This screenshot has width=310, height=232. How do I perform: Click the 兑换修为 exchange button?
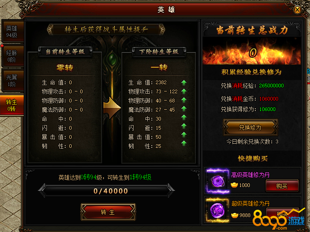[x=250, y=127]
